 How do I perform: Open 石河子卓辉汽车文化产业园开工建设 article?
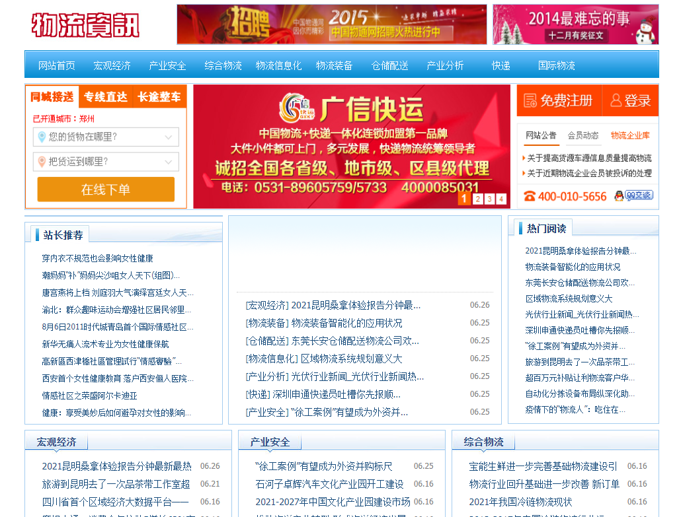point(329,484)
